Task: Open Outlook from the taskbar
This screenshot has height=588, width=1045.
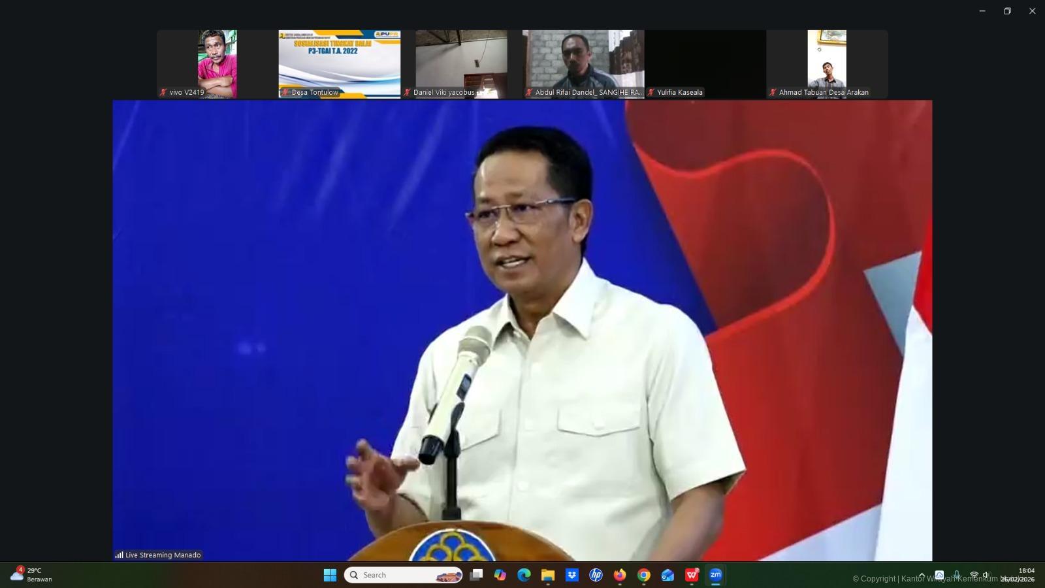Action: [667, 575]
